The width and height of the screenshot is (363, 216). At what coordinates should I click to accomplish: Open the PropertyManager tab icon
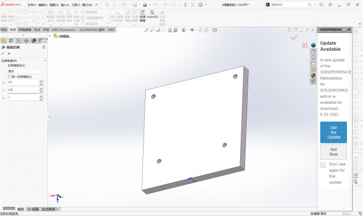(x=11, y=41)
